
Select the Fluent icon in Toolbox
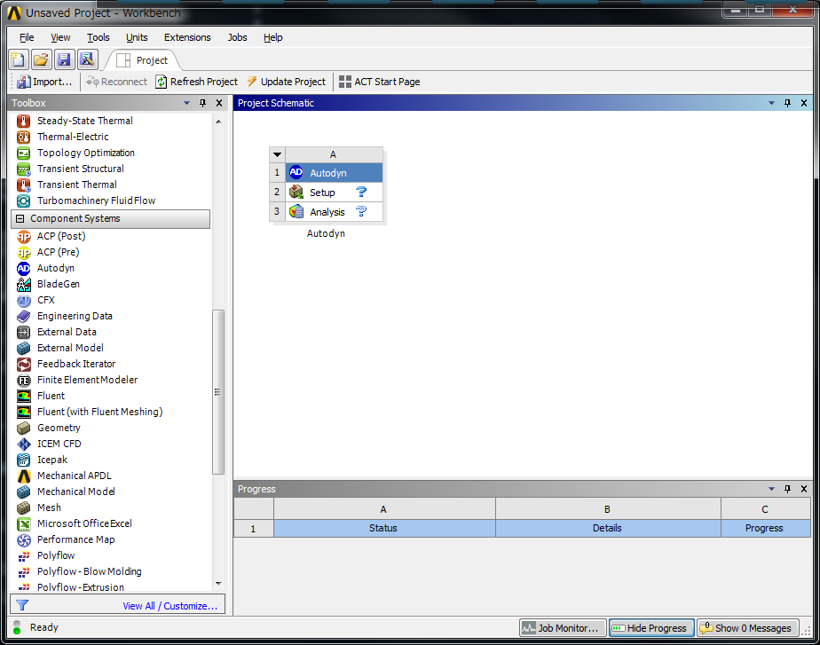pos(23,396)
